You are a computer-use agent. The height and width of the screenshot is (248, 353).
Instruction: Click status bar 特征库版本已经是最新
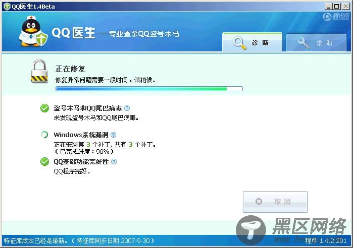[35, 241]
